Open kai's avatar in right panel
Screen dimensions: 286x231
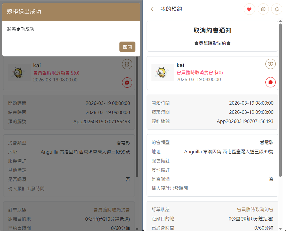(x=163, y=72)
